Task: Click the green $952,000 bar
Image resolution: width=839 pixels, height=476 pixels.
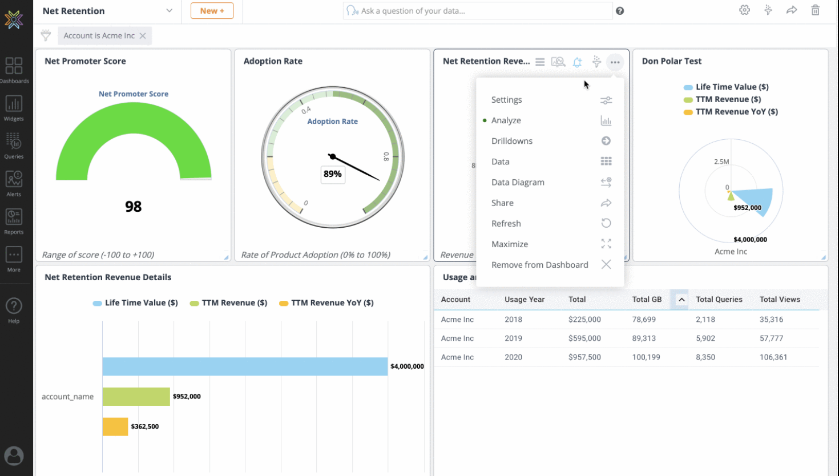Action: (x=136, y=397)
